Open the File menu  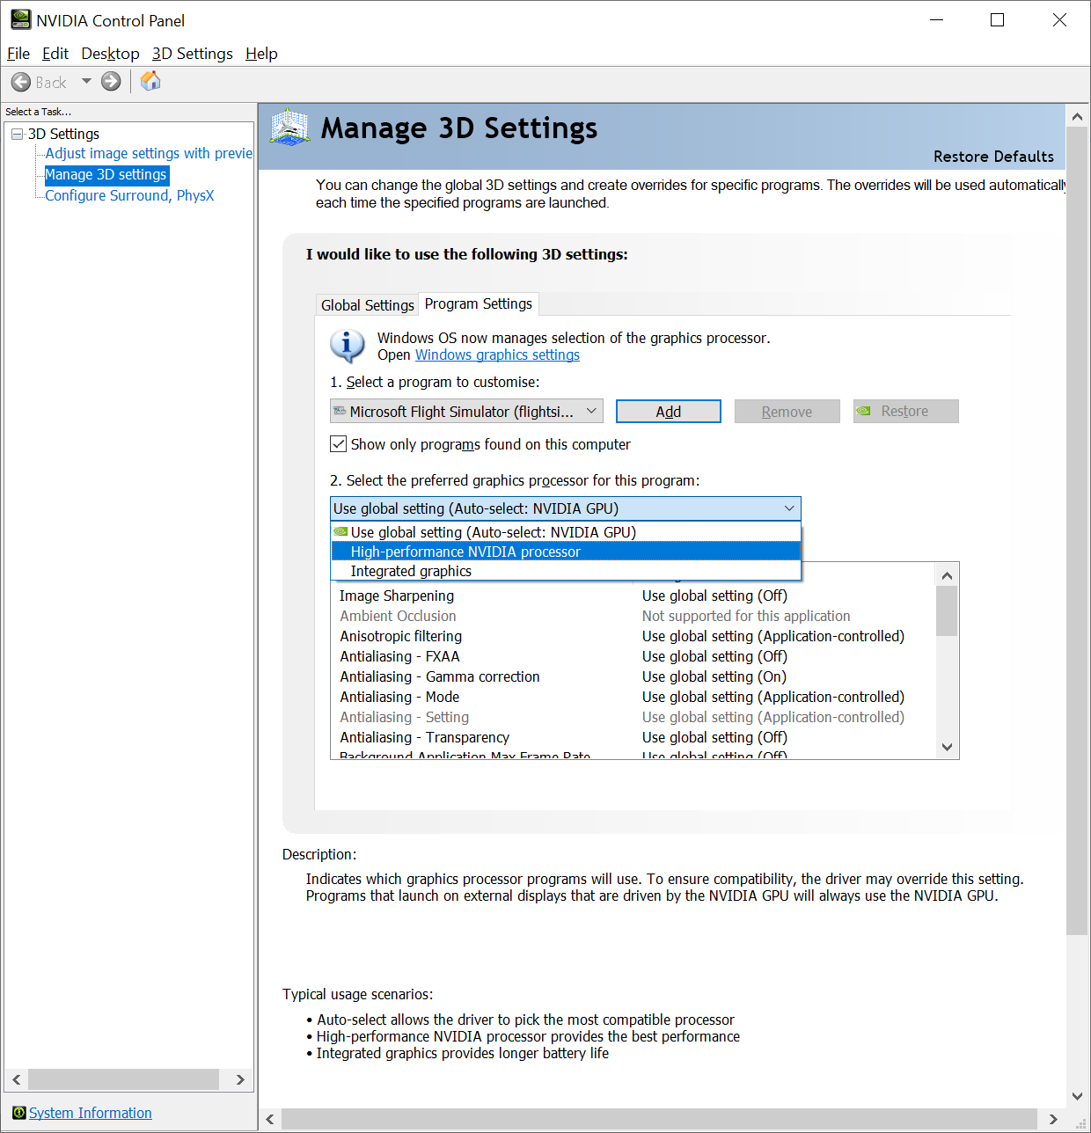[x=18, y=54]
